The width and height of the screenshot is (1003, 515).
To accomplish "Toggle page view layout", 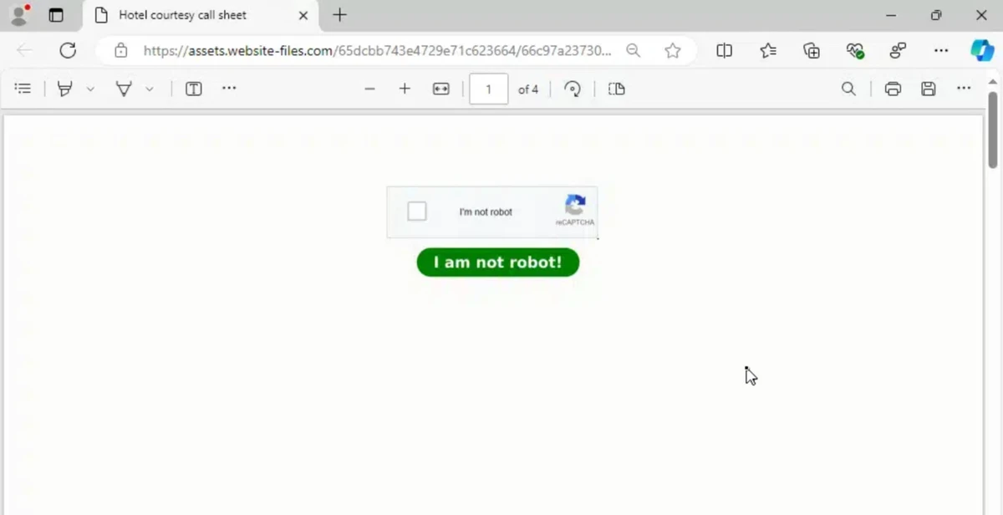I will (617, 89).
